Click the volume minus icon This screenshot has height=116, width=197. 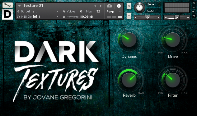click(x=166, y=18)
